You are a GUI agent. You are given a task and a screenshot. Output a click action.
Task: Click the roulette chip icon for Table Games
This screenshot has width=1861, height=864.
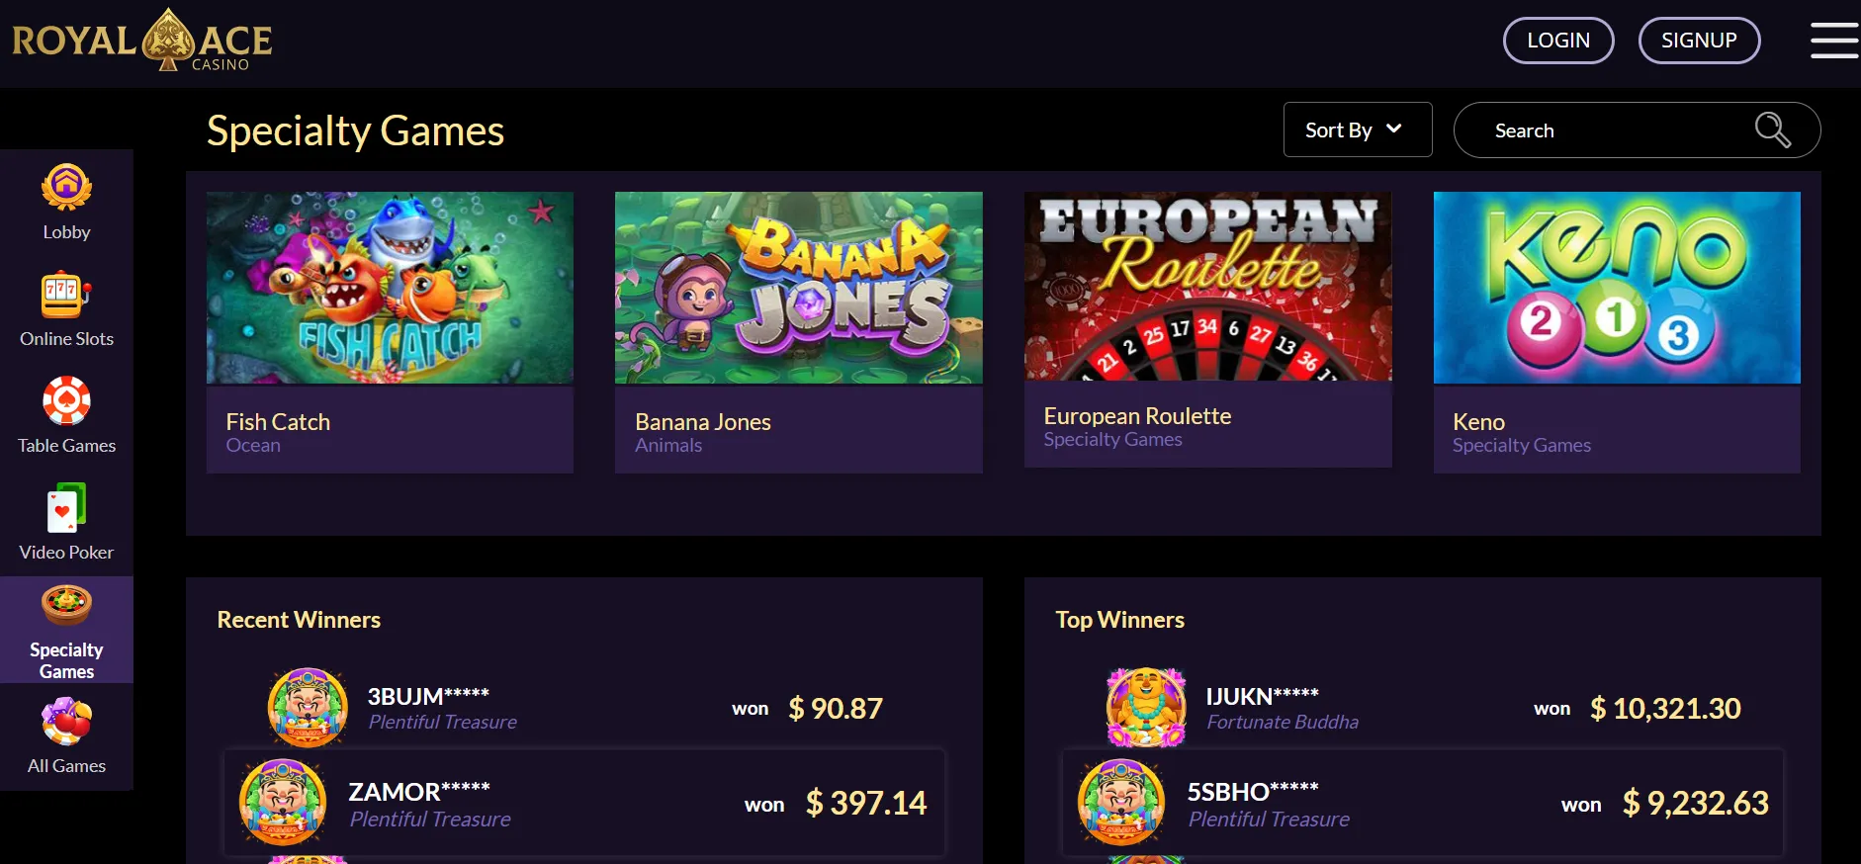pyautogui.click(x=66, y=399)
